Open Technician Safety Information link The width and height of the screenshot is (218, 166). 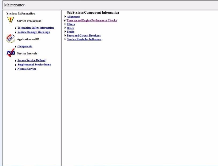point(35,28)
